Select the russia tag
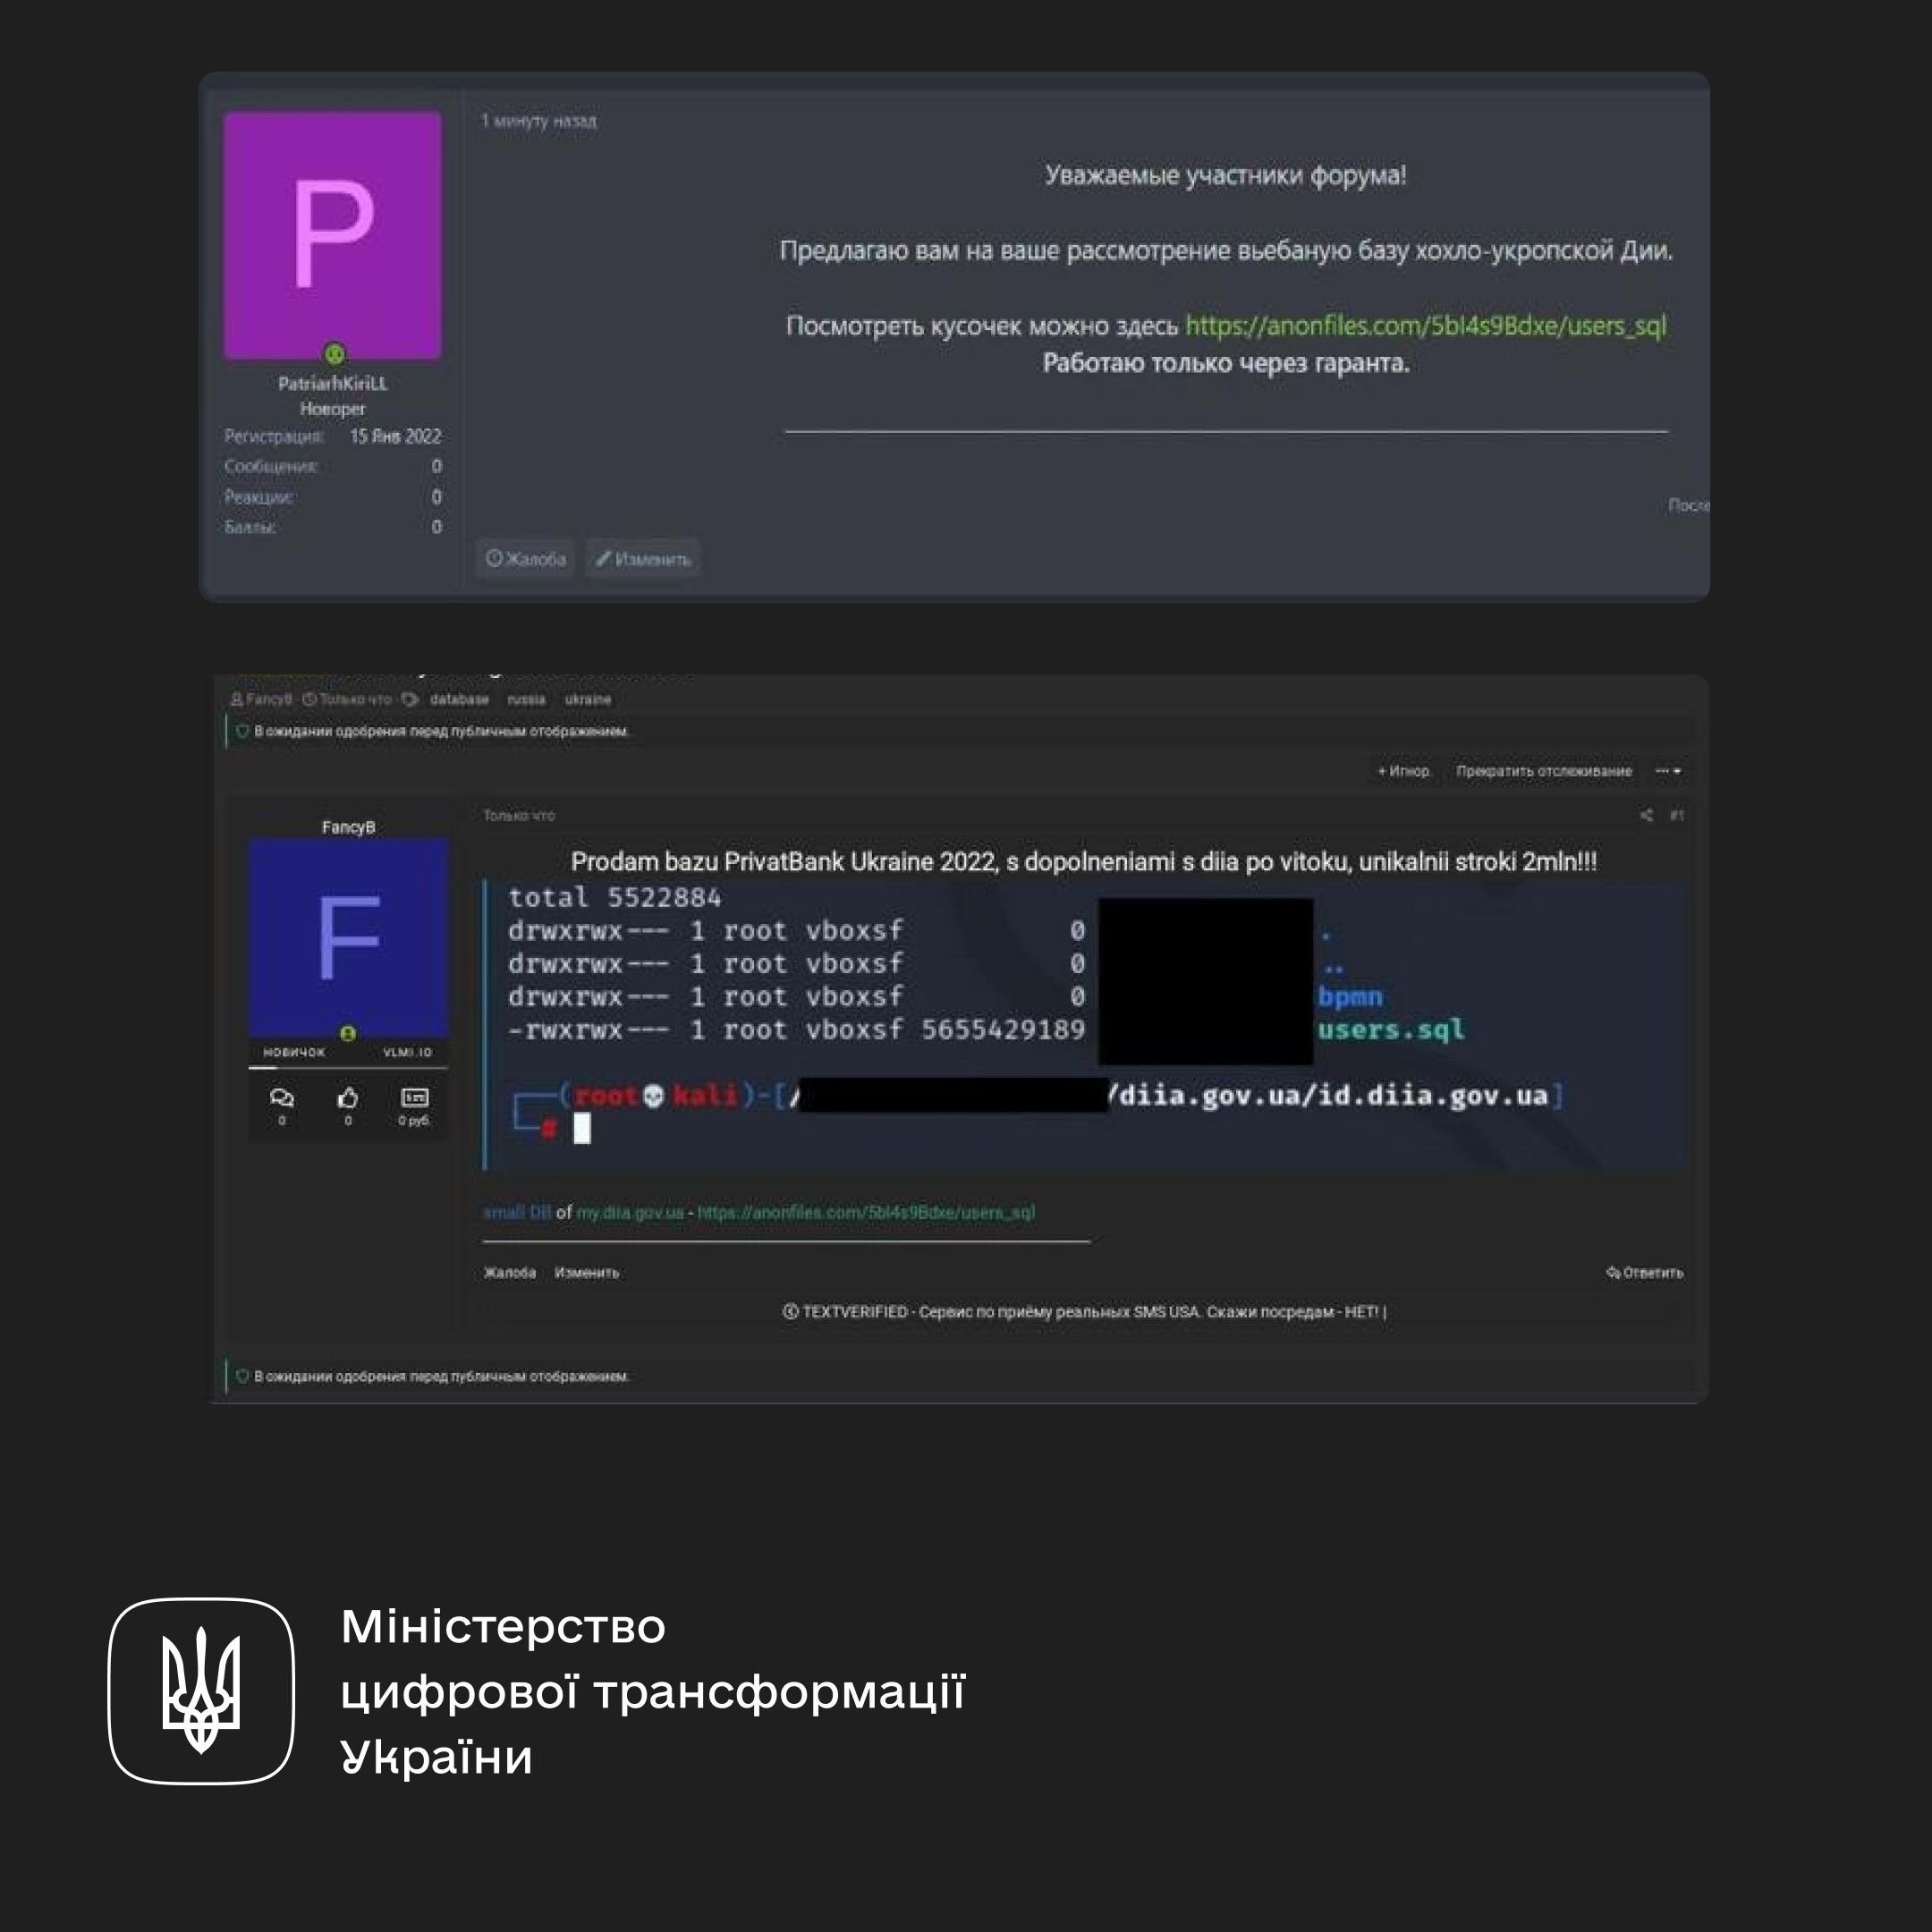 (526, 699)
